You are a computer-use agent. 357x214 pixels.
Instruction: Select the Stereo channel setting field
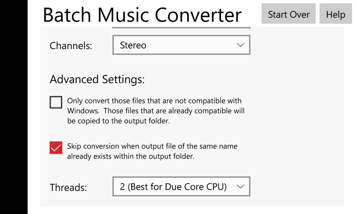click(181, 45)
